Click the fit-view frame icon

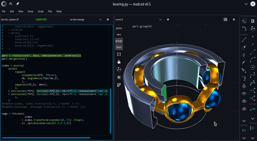[x=119, y=54]
